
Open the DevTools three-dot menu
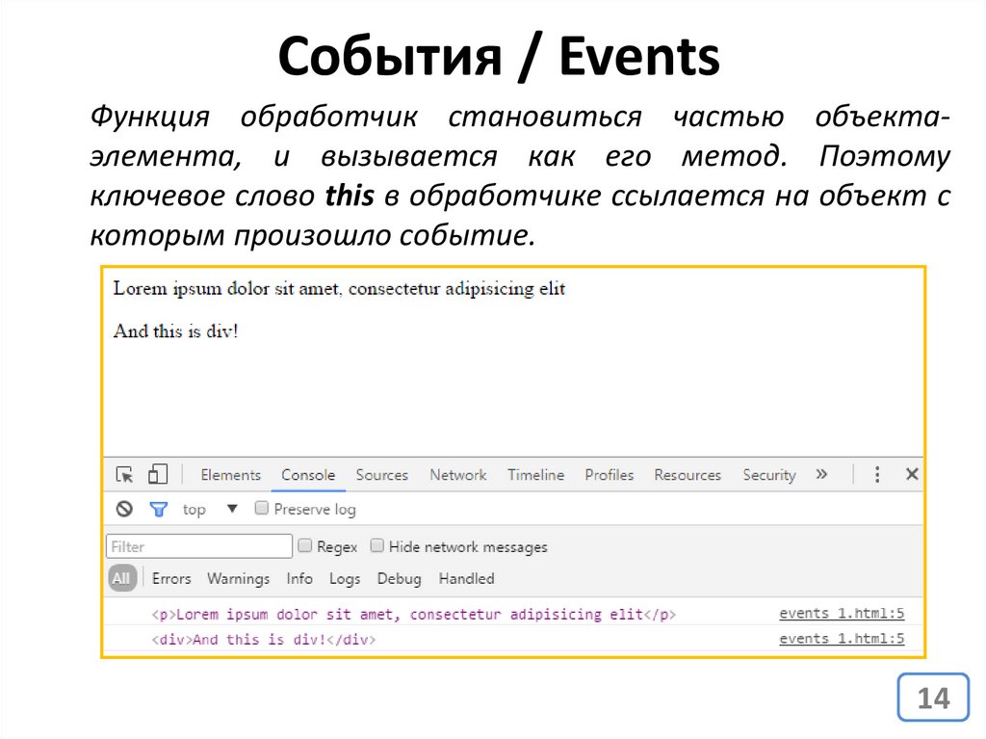pos(877,475)
